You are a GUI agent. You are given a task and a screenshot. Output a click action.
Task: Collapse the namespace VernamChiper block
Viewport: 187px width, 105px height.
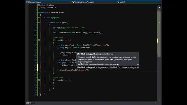point(39,13)
